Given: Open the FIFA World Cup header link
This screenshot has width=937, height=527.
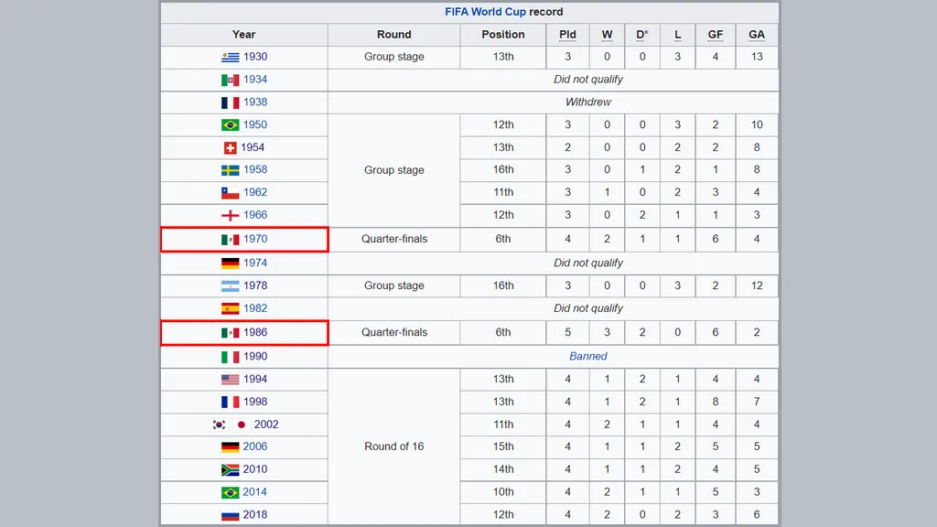Looking at the screenshot, I should tap(485, 12).
